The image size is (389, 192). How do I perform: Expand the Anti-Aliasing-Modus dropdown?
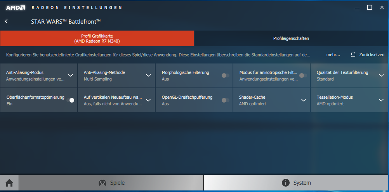tap(71, 75)
